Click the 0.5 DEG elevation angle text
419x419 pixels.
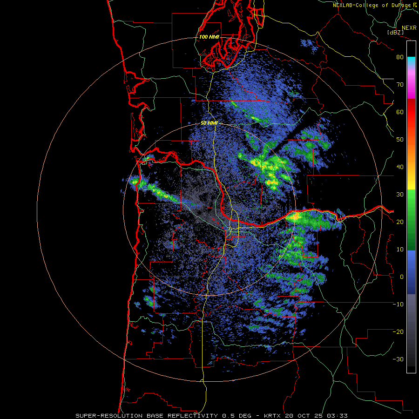tap(237, 416)
